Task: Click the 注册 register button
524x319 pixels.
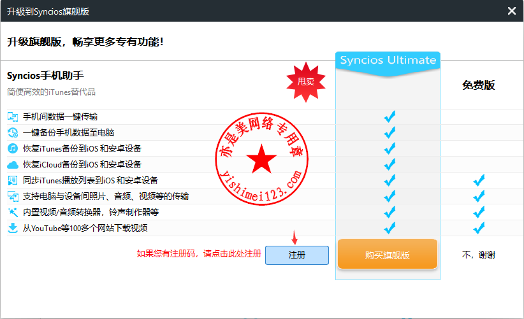Action: click(x=297, y=255)
